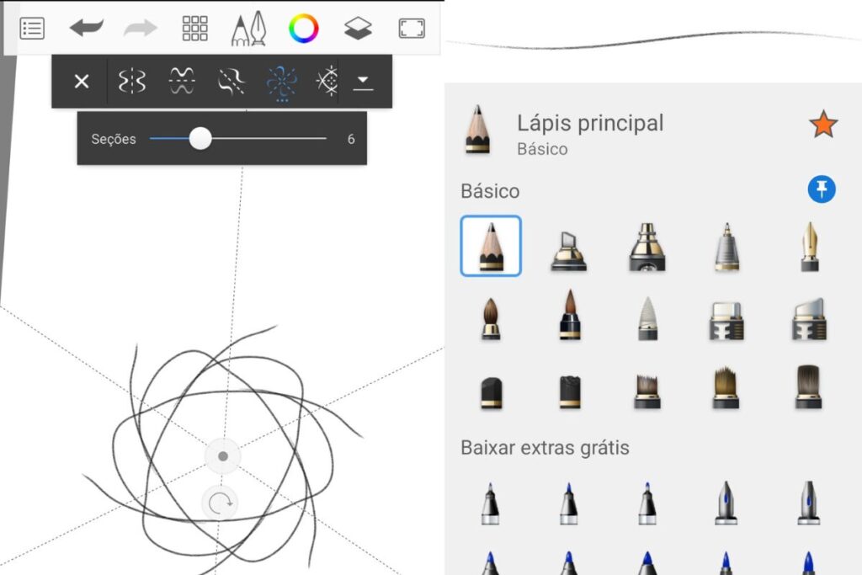
Task: Select the round brown paintbrush with gold ferrule
Action: coord(491,319)
